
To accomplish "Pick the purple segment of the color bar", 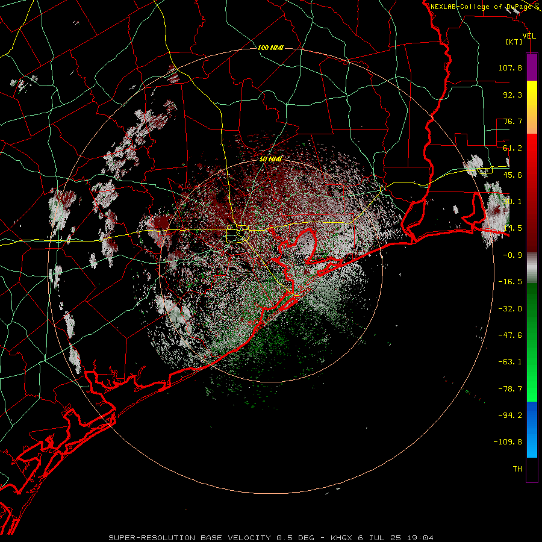I will (532, 67).
